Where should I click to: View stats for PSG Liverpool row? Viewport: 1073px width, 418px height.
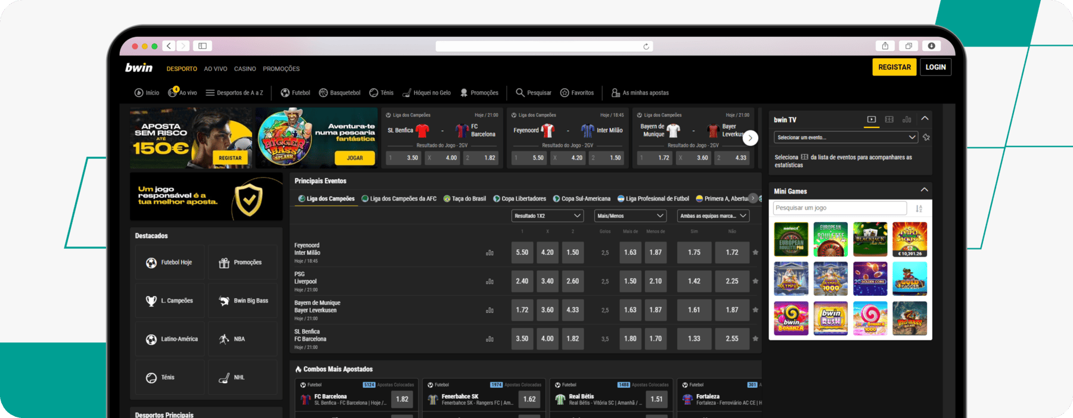(x=489, y=282)
